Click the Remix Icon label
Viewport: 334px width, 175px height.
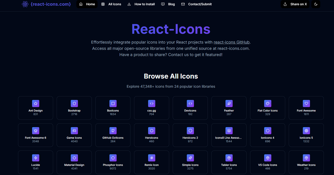click(x=152, y=165)
